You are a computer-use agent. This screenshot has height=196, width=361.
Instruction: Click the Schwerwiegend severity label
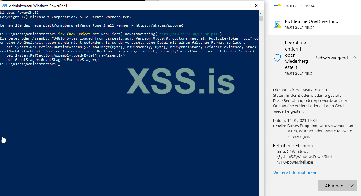(x=332, y=58)
